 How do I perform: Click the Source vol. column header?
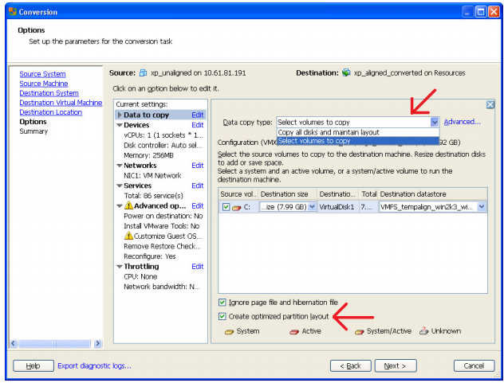[x=238, y=194]
